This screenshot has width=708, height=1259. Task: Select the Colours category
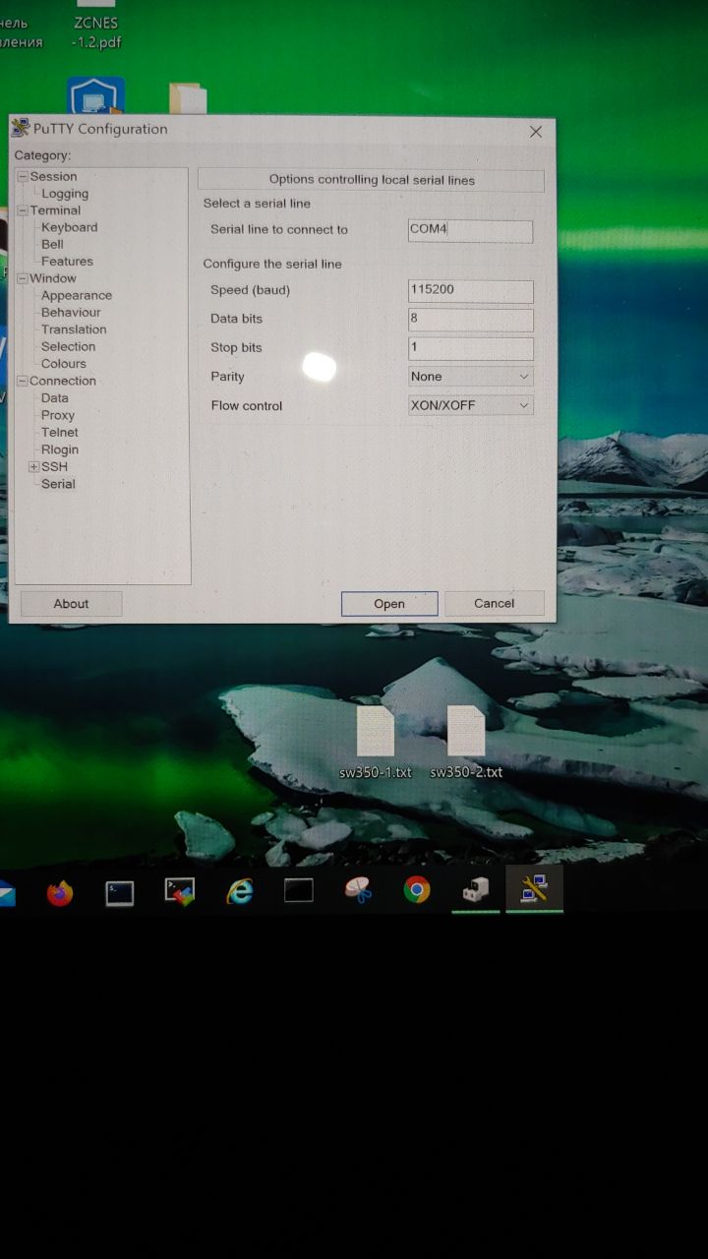[64, 364]
